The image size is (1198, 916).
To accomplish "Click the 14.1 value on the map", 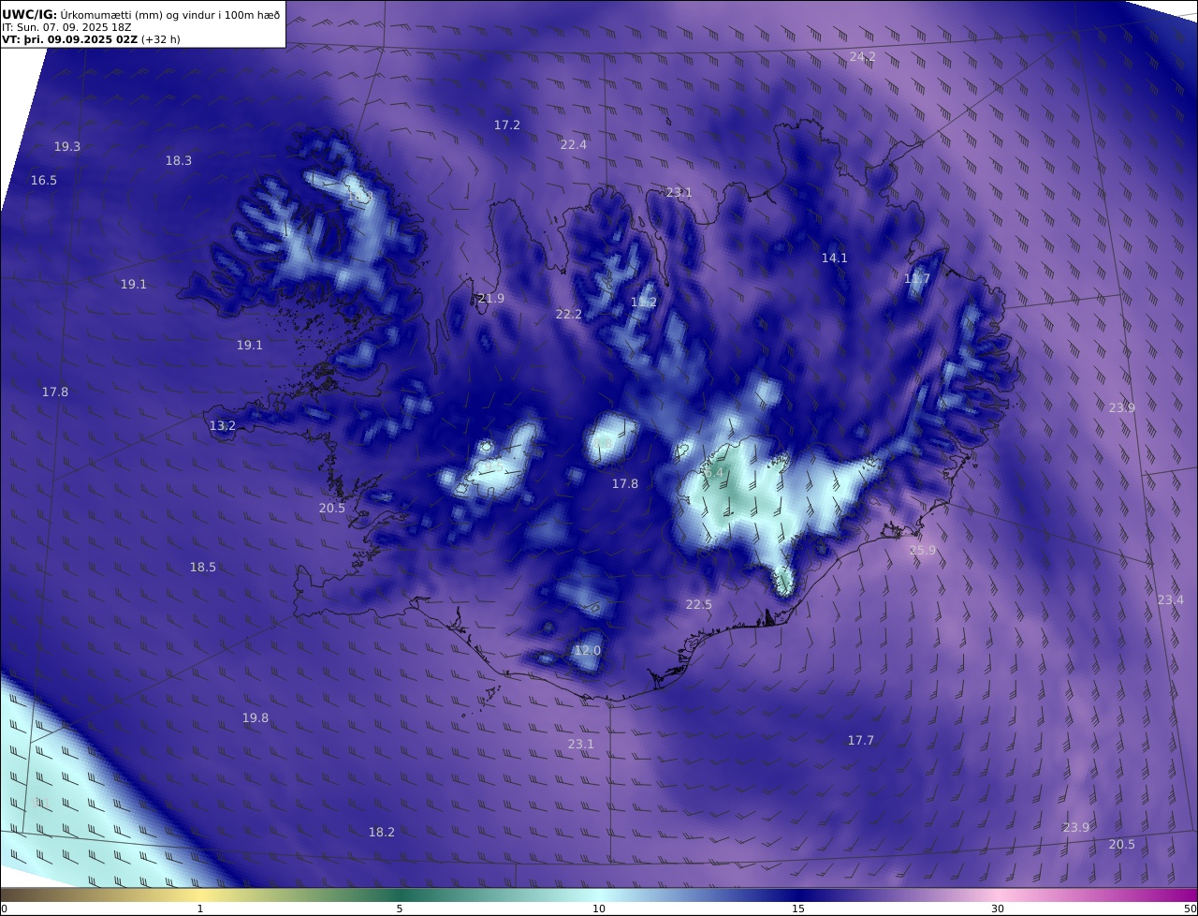I will pos(835,259).
